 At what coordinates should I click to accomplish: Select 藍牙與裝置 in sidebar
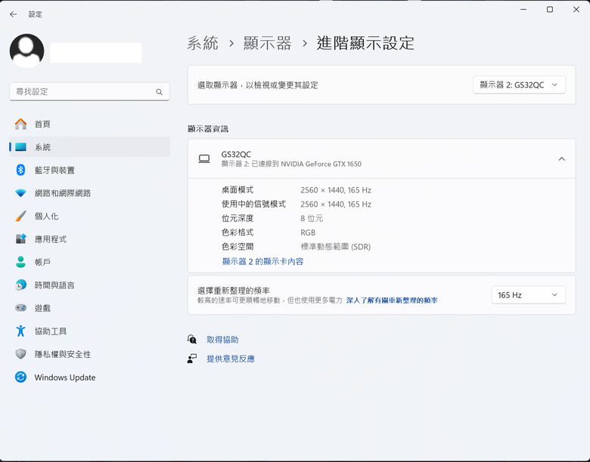tap(89, 170)
